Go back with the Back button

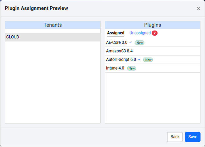click(x=175, y=137)
